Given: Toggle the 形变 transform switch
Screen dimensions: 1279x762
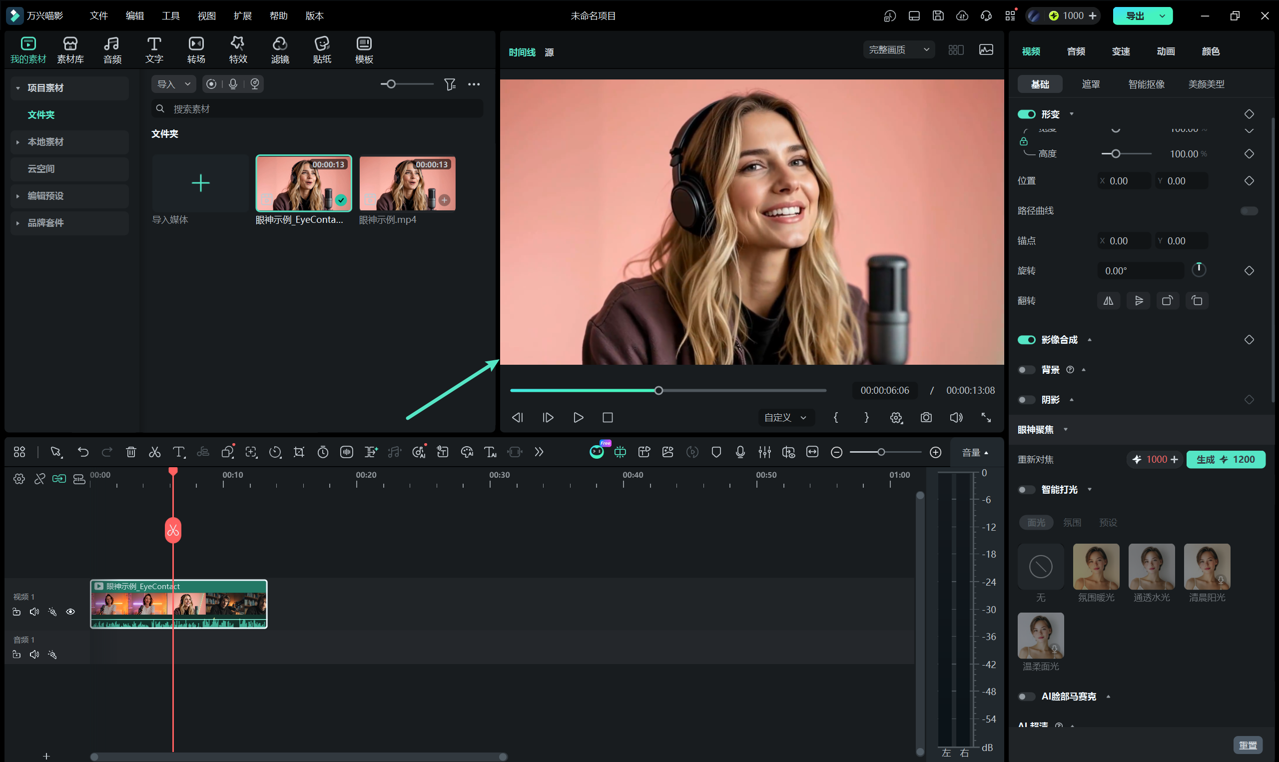Looking at the screenshot, I should 1027,114.
